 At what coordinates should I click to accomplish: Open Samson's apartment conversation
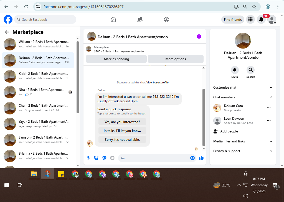point(38,140)
